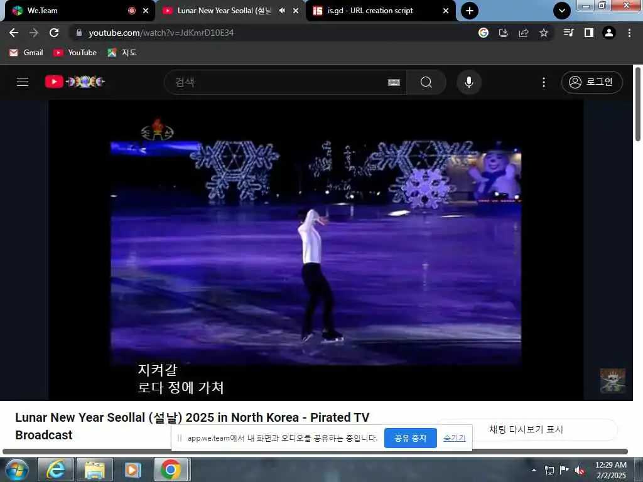Mute audio icon on the Lunar New Year tab
This screenshot has width=643, height=482.
282,11
